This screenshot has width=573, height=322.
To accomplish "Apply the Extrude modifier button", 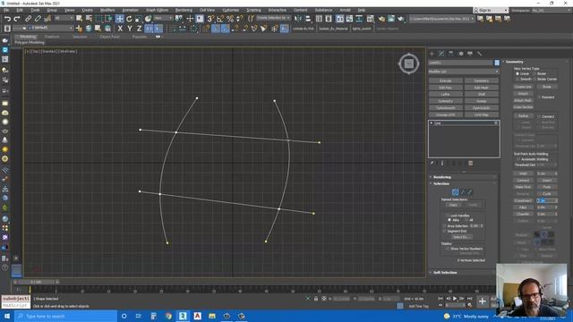I will pyautogui.click(x=446, y=80).
